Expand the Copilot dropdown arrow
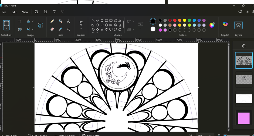The image size is (254, 136). point(225,28)
